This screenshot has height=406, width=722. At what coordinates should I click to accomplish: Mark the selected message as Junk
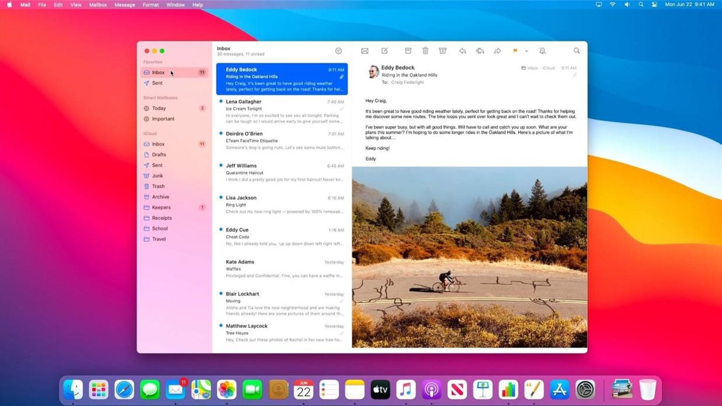pyautogui.click(x=443, y=51)
